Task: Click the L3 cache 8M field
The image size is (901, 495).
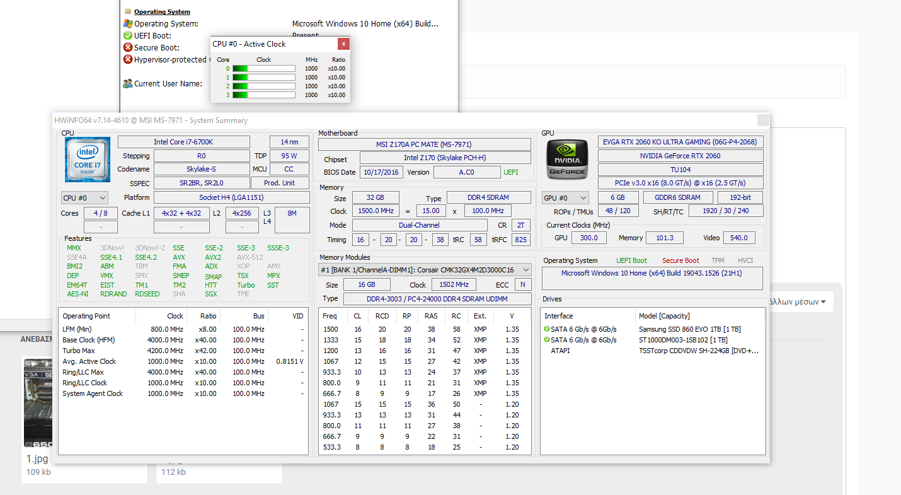Action: point(292,219)
